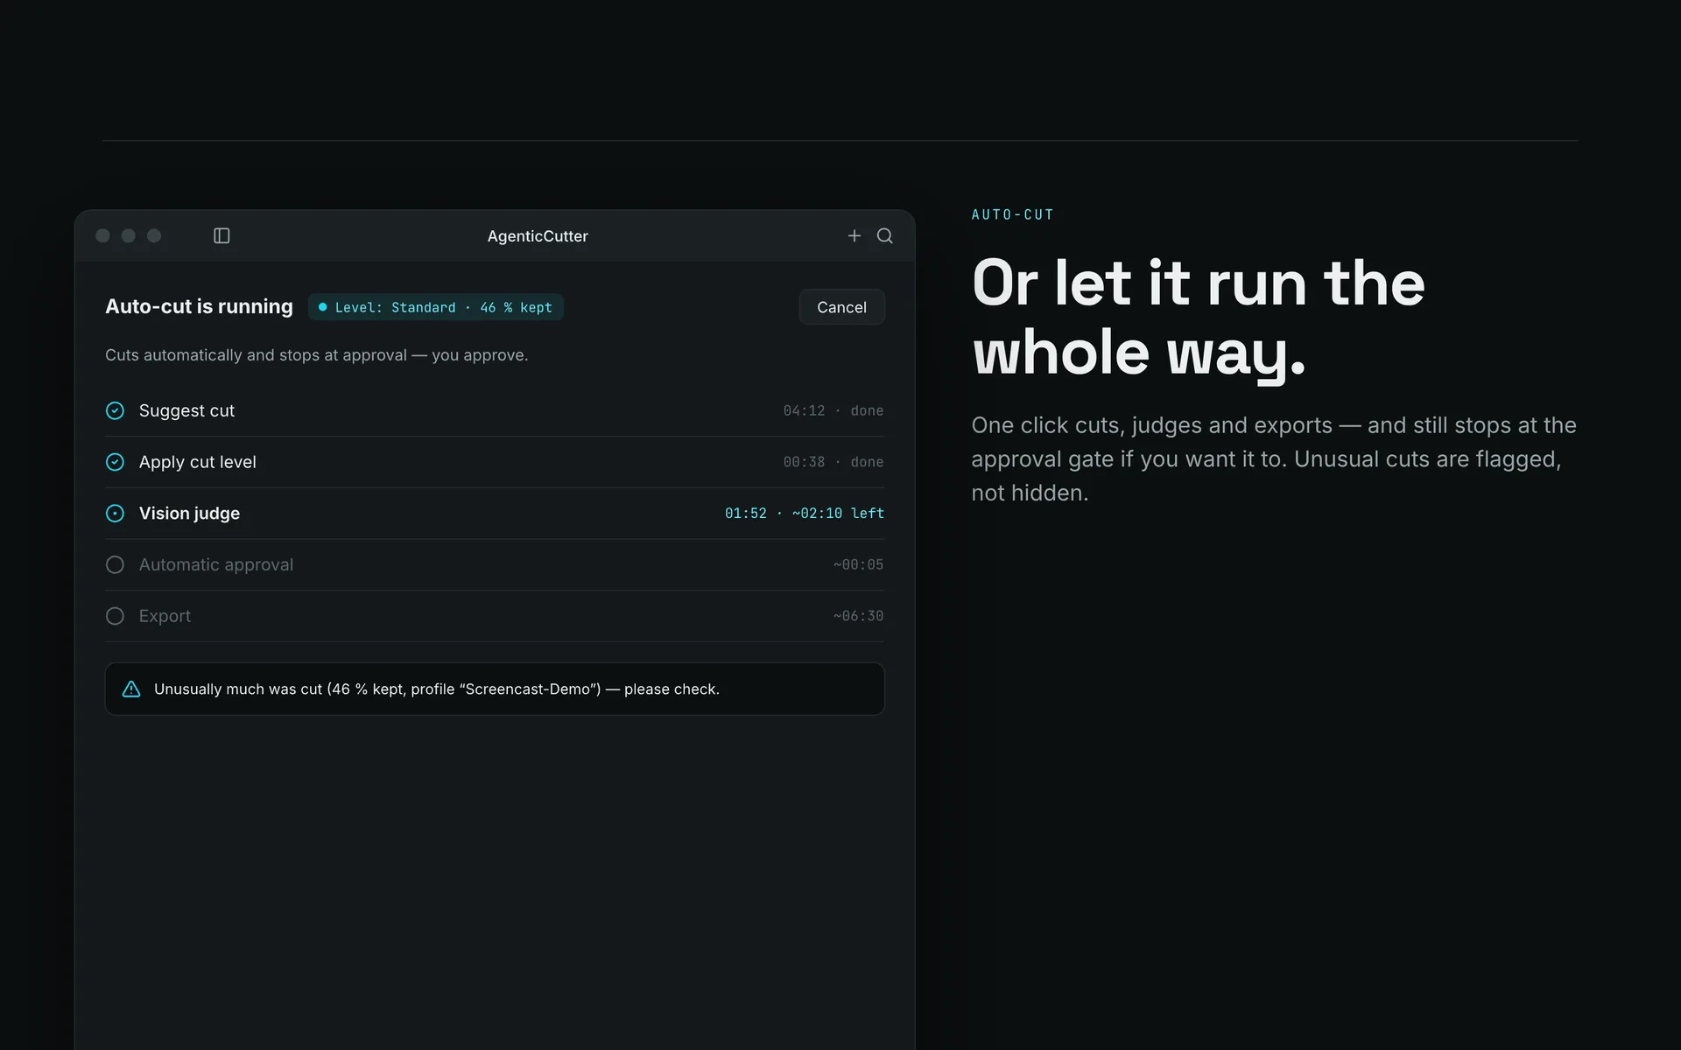Click the ~00:05 estimate

coord(859,565)
